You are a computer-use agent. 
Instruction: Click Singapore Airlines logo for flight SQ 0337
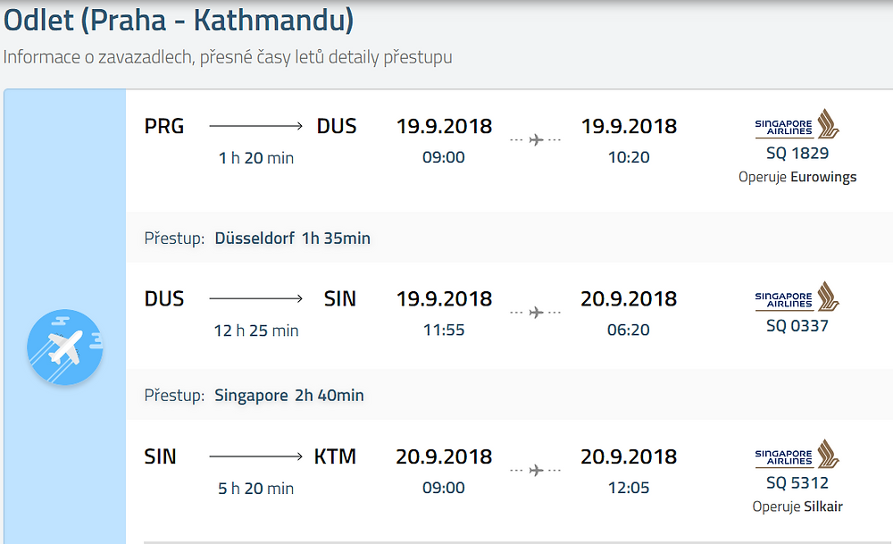coord(797,297)
